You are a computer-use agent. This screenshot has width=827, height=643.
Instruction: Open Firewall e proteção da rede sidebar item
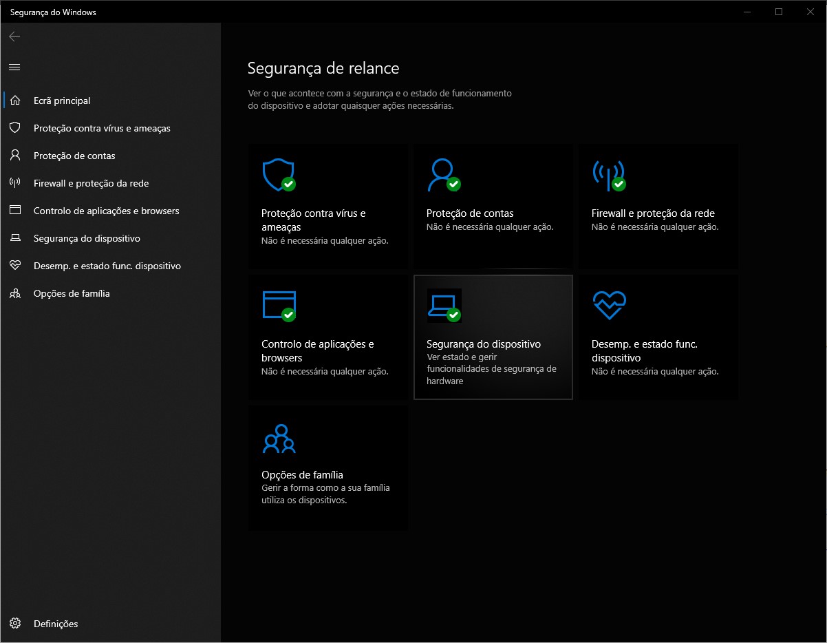[110, 183]
